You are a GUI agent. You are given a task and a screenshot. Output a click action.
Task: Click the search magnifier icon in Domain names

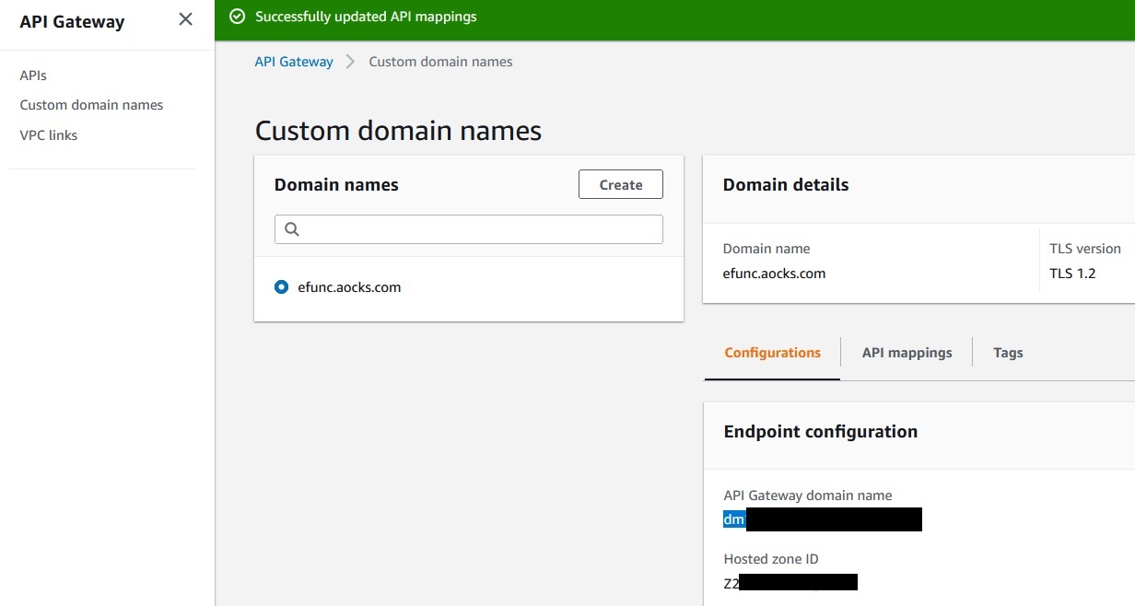pyautogui.click(x=292, y=229)
